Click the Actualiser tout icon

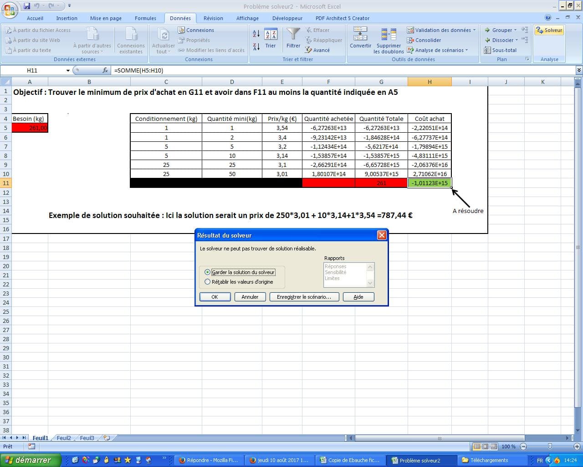click(x=164, y=35)
